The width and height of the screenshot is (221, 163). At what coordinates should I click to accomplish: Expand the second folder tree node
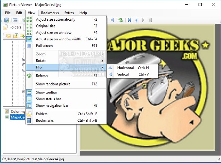24,65
